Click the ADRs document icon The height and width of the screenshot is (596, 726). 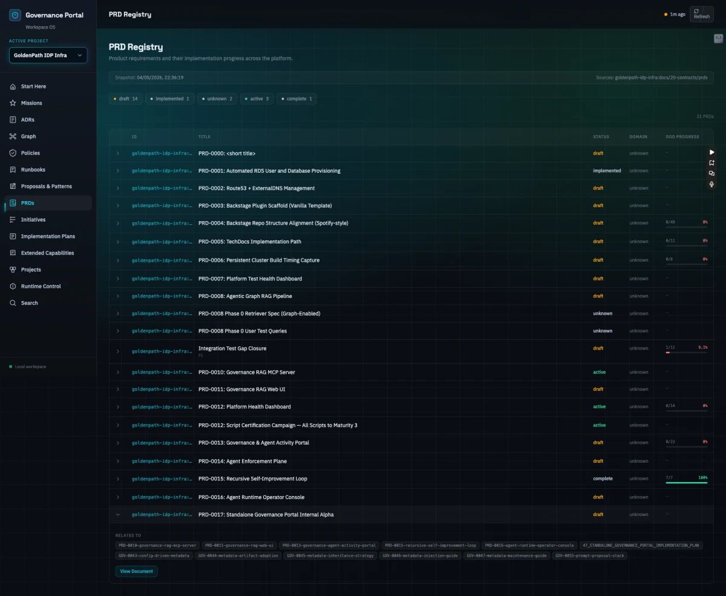coord(13,120)
